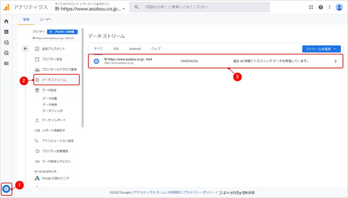Screen dimensions: 348x198
Task: Open データ保持 settings
Action: 50,105
